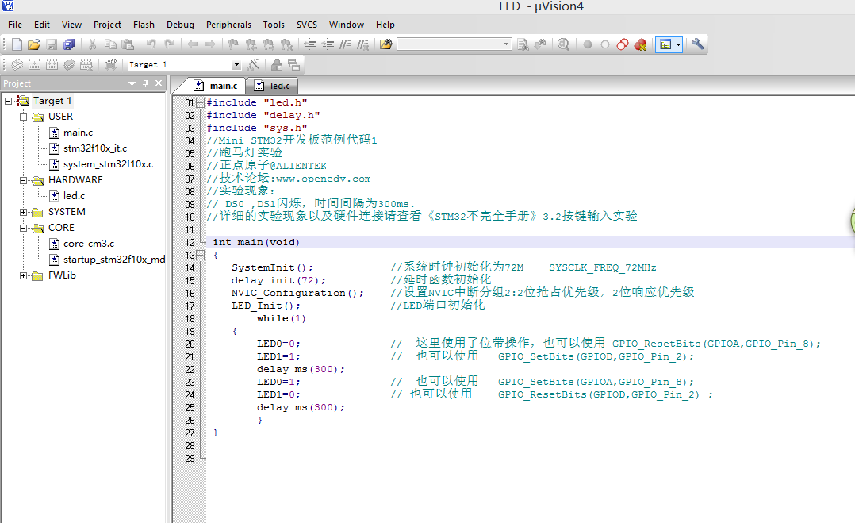855x523 pixels.
Task: Open Find in Files dialog
Action: pyautogui.click(x=386, y=44)
